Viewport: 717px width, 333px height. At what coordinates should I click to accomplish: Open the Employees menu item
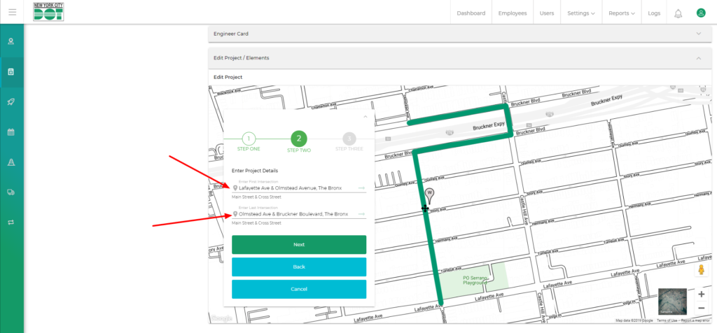point(513,13)
